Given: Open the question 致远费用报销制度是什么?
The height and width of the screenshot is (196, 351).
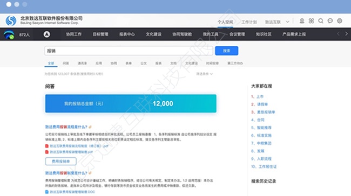Looking at the screenshot, I should click(x=66, y=173).
